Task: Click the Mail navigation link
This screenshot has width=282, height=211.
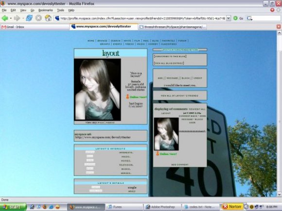Action: [146, 41]
